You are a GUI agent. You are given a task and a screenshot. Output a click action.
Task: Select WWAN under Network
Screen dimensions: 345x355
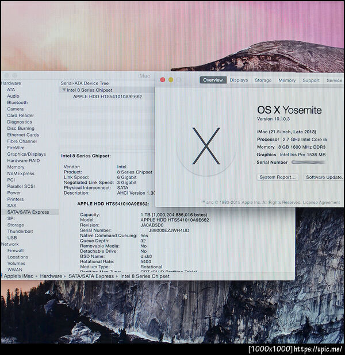pos(15,269)
